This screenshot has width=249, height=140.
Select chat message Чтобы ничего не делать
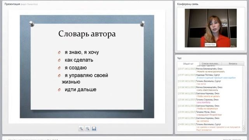208,96
